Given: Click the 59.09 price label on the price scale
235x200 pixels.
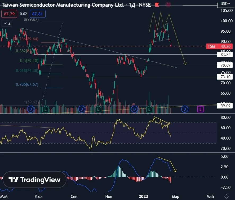Looking at the screenshot, I should (225, 106).
